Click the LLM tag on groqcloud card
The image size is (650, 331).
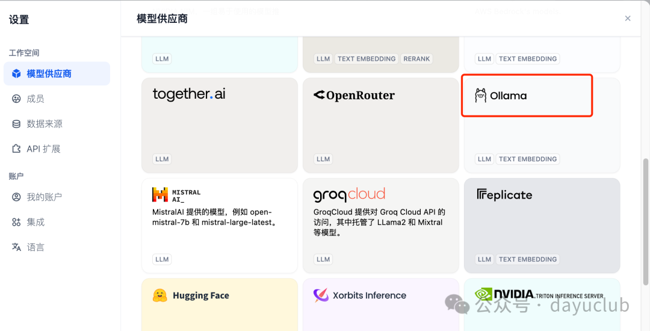(x=323, y=259)
